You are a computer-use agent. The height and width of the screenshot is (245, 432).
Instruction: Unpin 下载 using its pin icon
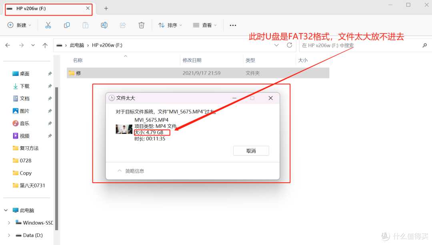coord(50,86)
